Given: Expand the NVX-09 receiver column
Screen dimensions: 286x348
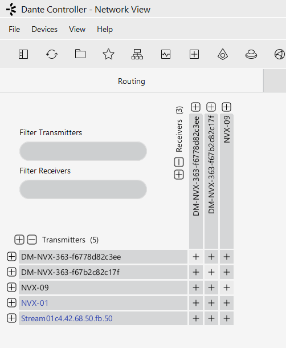Looking at the screenshot, I should tap(227, 107).
